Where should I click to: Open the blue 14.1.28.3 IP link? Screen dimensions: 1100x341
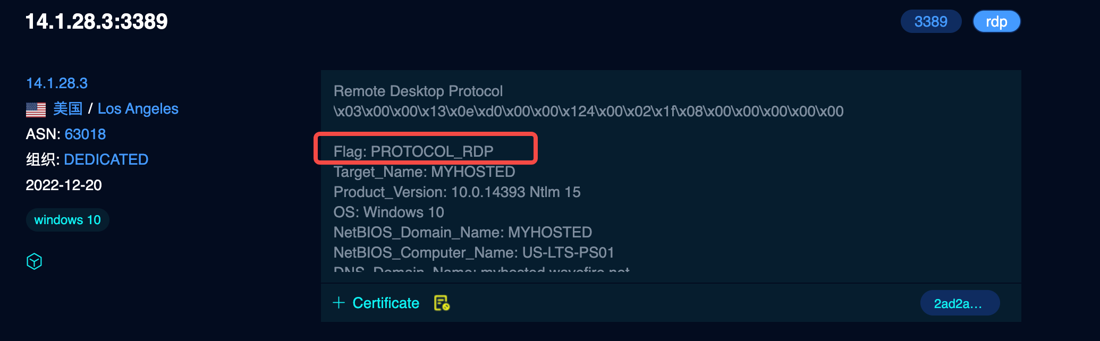click(x=57, y=83)
